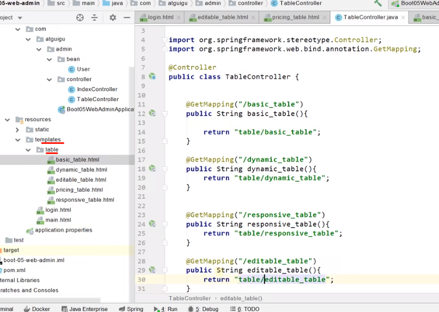The width and height of the screenshot is (439, 312).
Task: Open the Run tool window
Action: pos(166,309)
